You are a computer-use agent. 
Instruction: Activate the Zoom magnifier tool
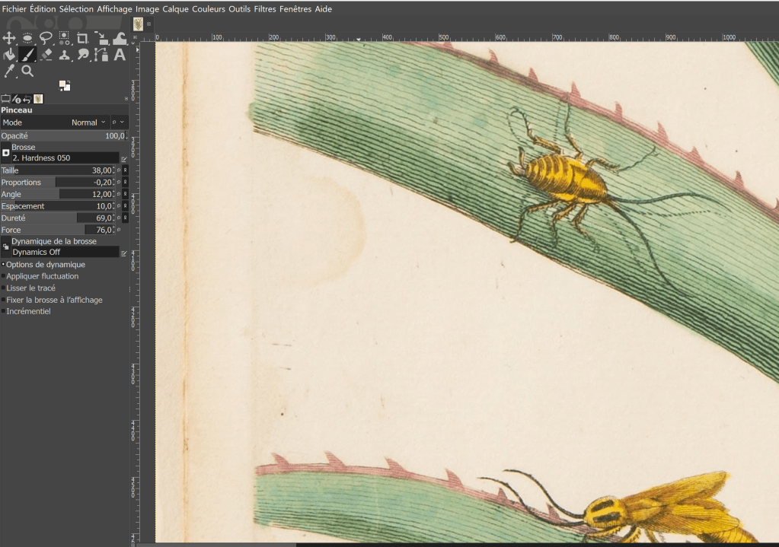tap(27, 72)
